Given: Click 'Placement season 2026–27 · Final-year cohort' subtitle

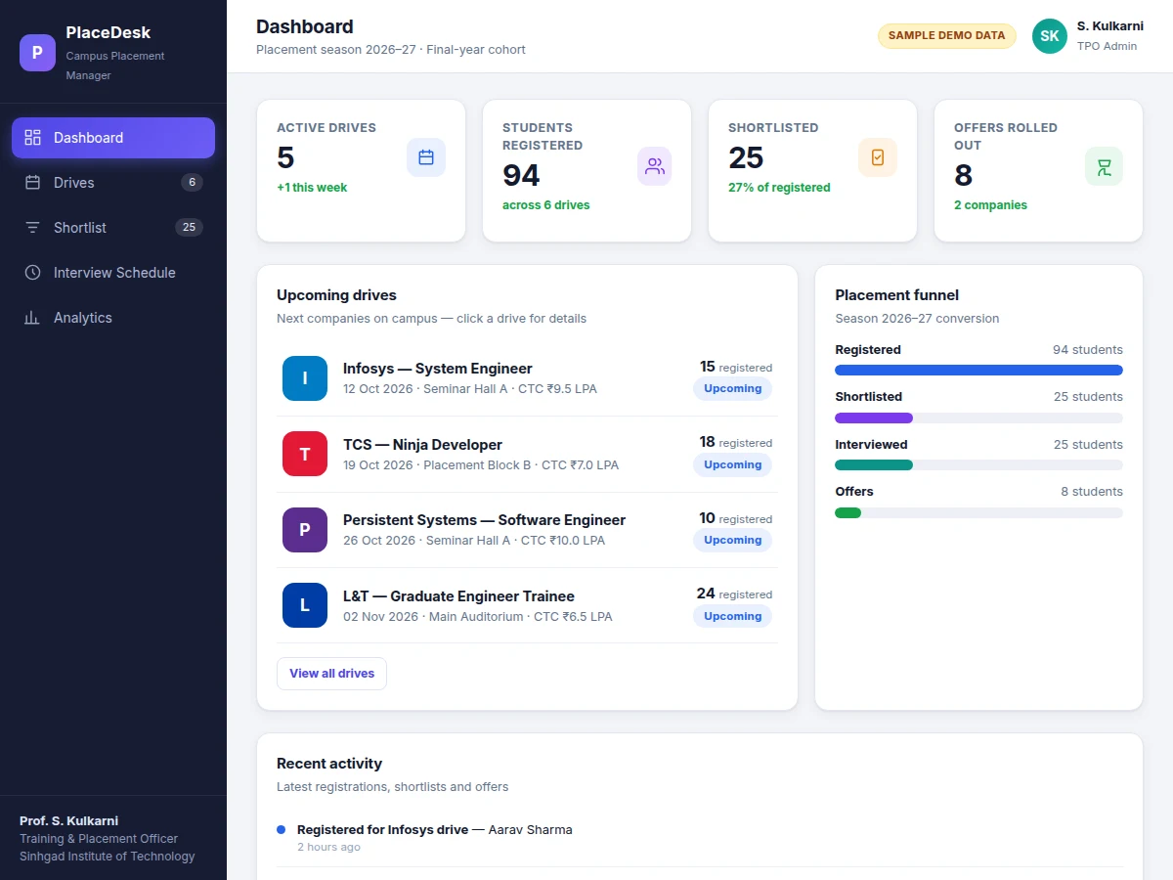Looking at the screenshot, I should [391, 50].
